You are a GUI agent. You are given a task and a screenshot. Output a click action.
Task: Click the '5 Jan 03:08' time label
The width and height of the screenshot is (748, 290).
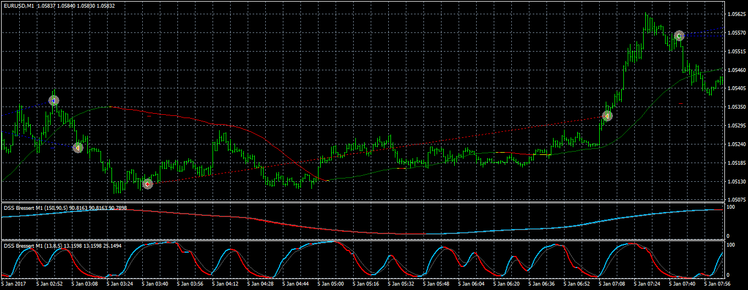(86, 285)
